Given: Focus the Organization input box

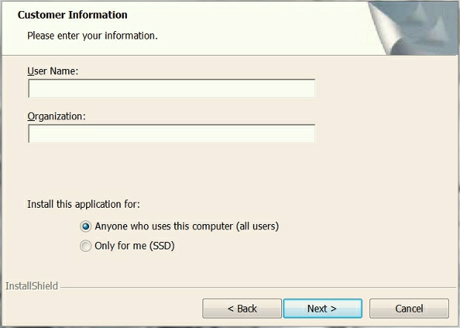Looking at the screenshot, I should point(171,134).
